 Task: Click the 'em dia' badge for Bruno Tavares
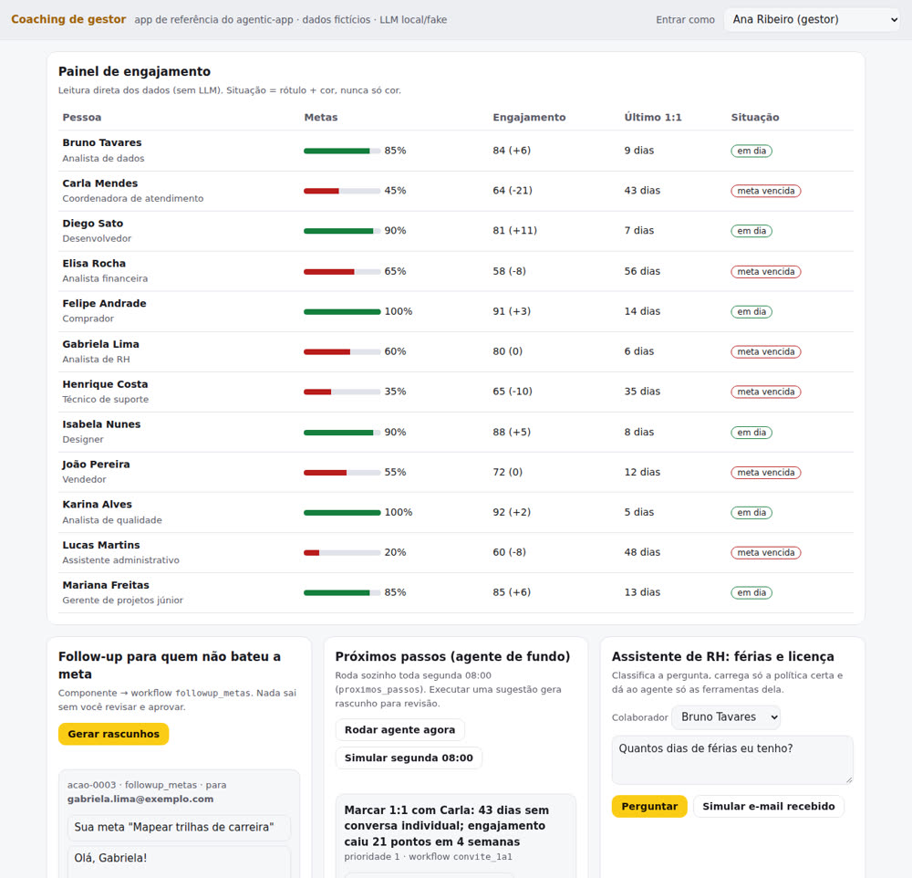[751, 151]
